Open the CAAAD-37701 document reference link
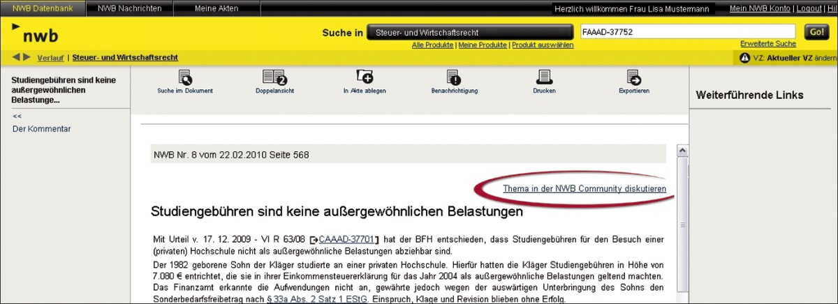The image size is (838, 304). tap(347, 239)
